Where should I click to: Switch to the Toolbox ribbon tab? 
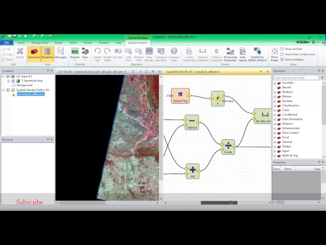click(x=103, y=43)
